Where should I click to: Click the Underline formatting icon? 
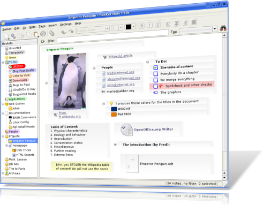tap(158, 25)
